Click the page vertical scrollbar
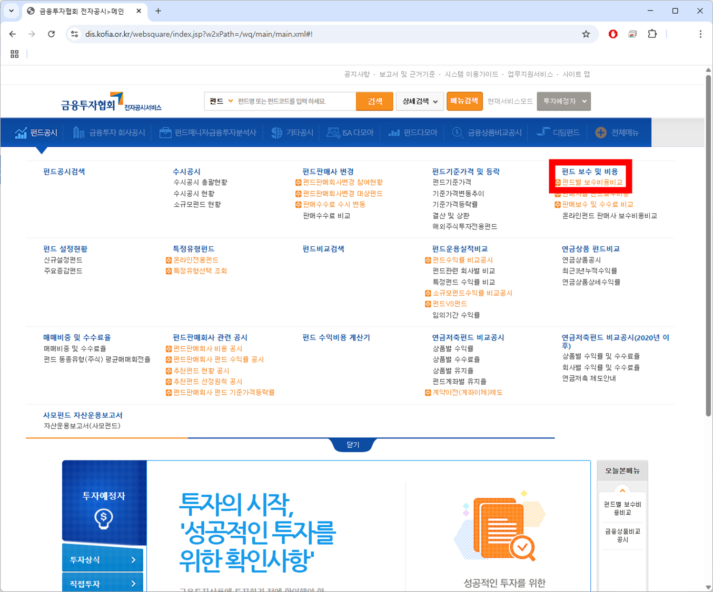Screen dimensions: 713x592 (708, 246)
